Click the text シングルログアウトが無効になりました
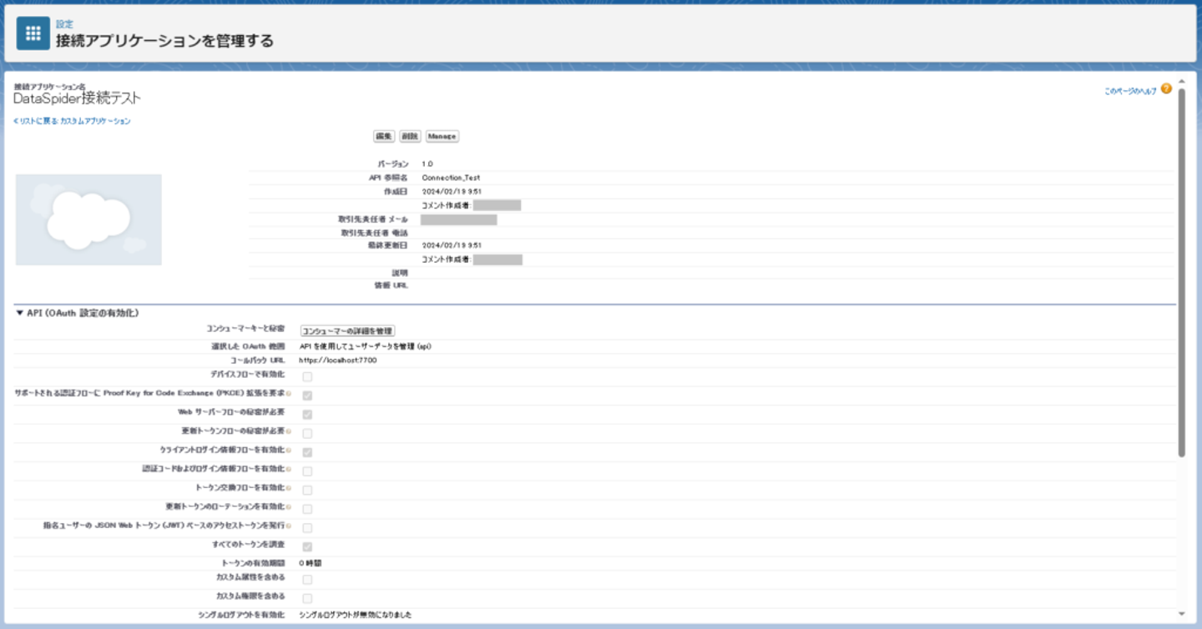The image size is (1202, 629). 356,615
